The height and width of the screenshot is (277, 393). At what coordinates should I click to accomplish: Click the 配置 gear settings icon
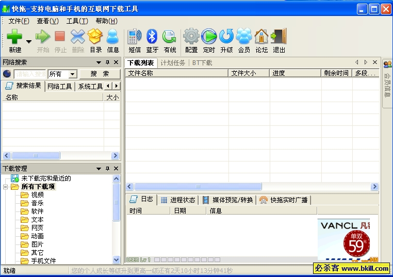click(191, 37)
